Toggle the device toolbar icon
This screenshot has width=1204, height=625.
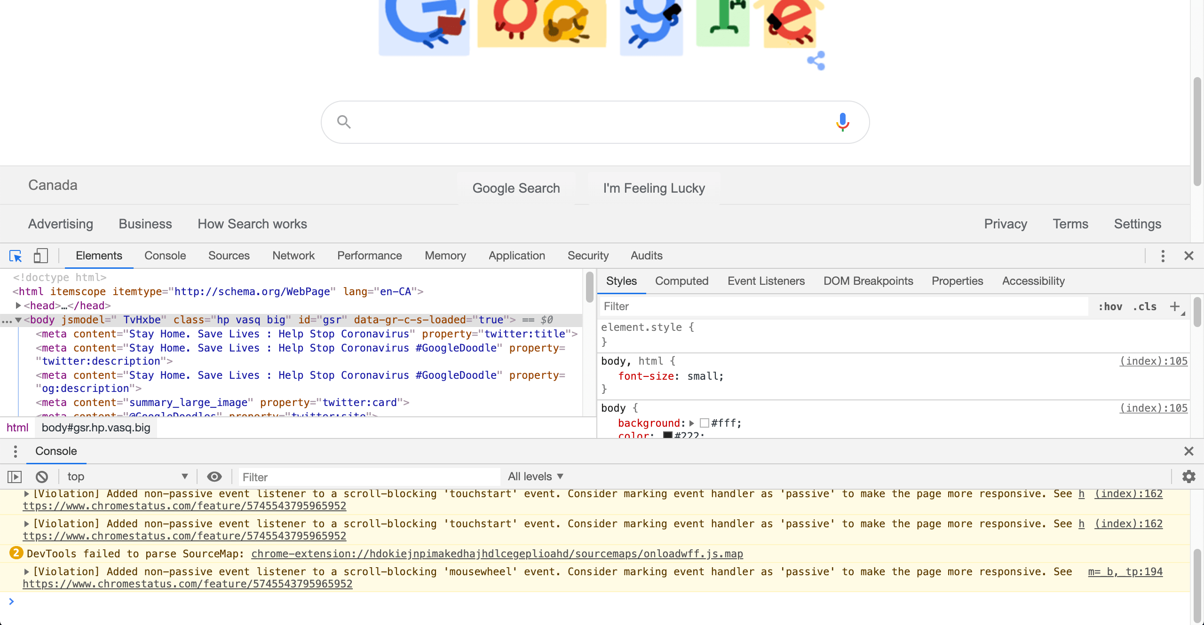40,256
